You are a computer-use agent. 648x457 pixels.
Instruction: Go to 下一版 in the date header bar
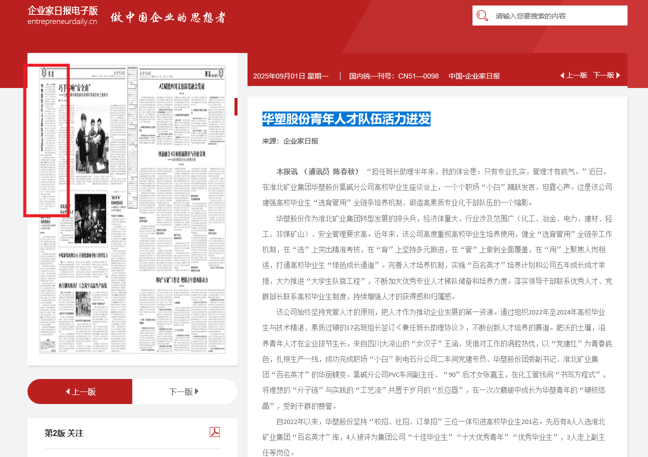pyautogui.click(x=606, y=75)
